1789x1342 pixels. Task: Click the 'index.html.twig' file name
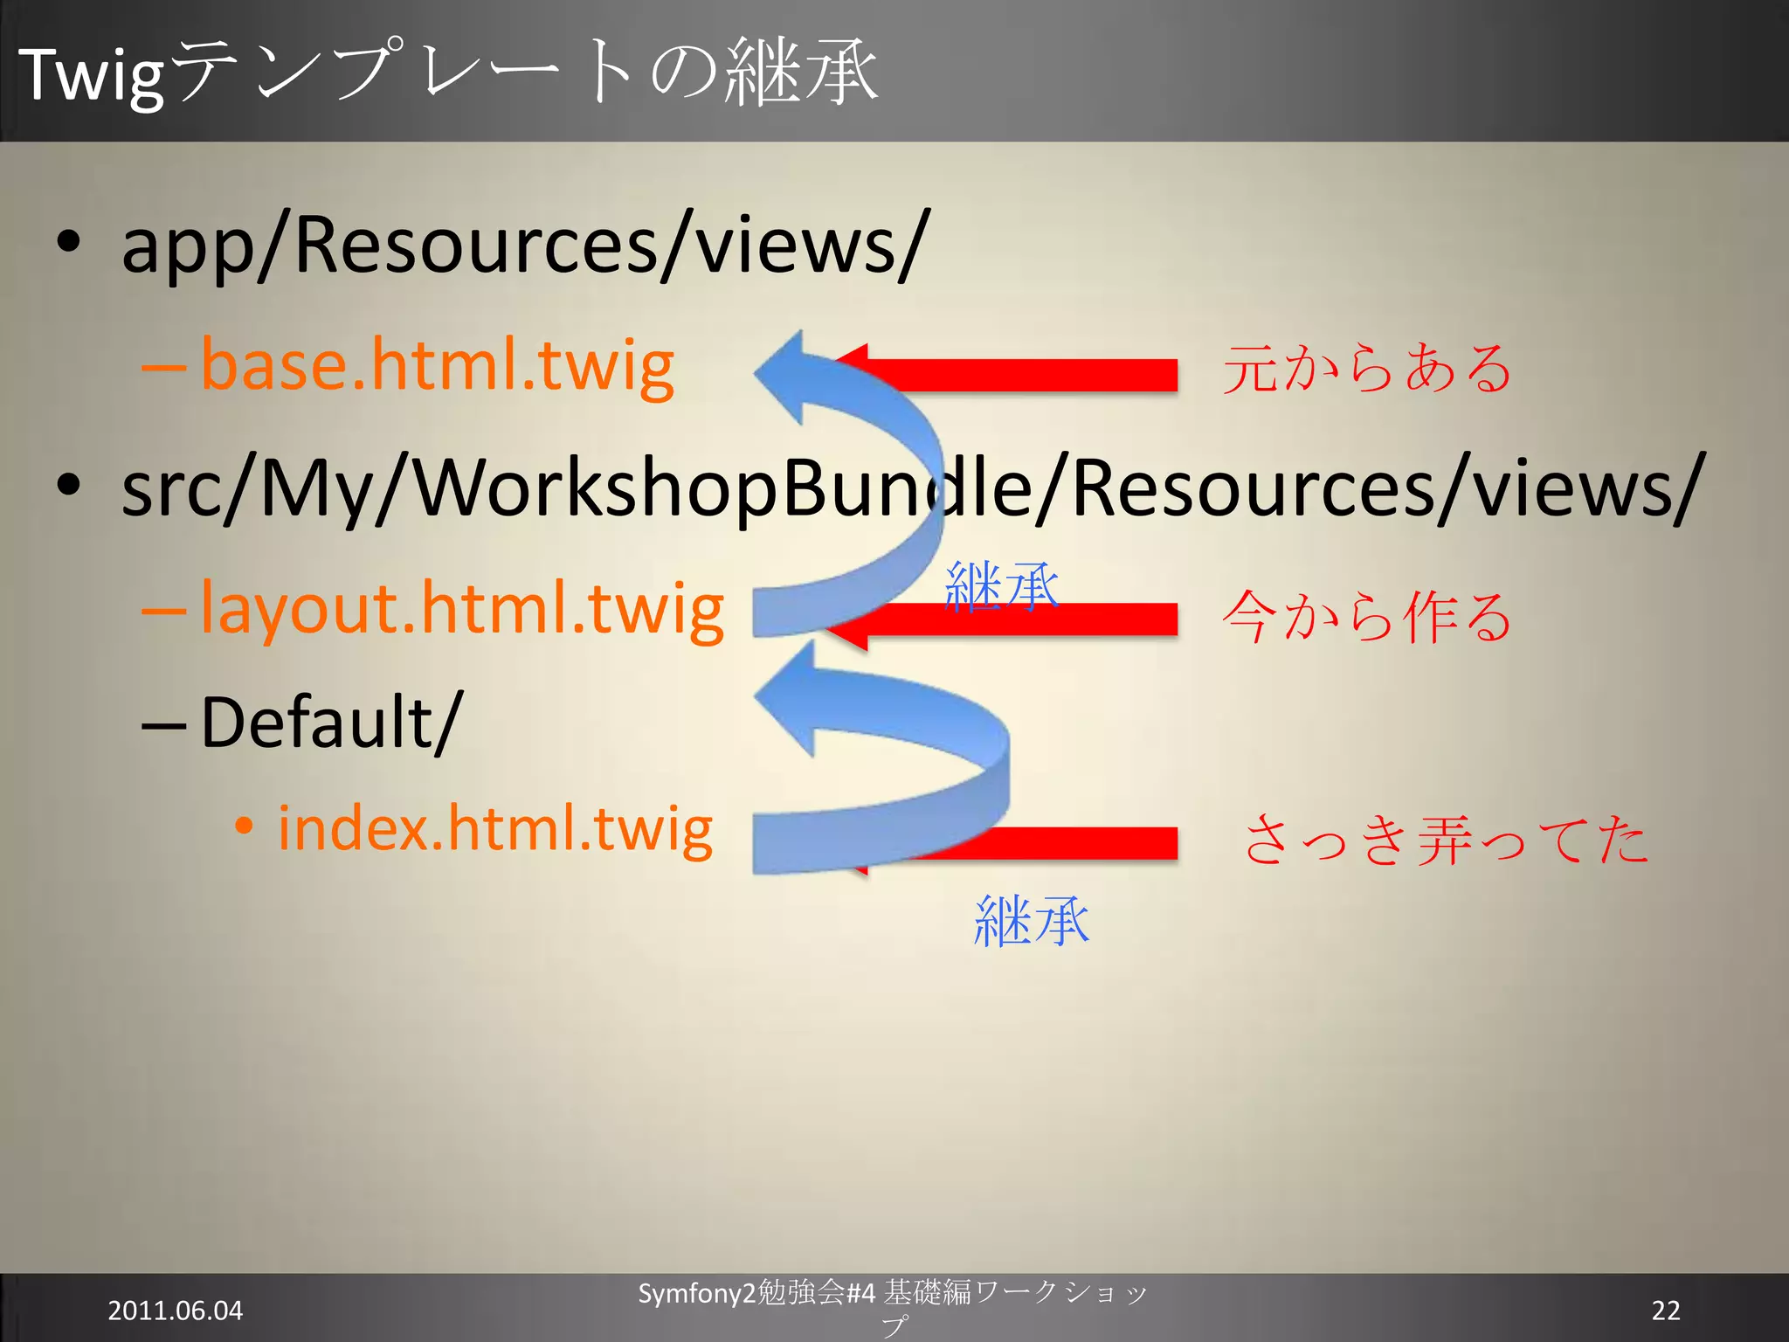pyautogui.click(x=495, y=828)
